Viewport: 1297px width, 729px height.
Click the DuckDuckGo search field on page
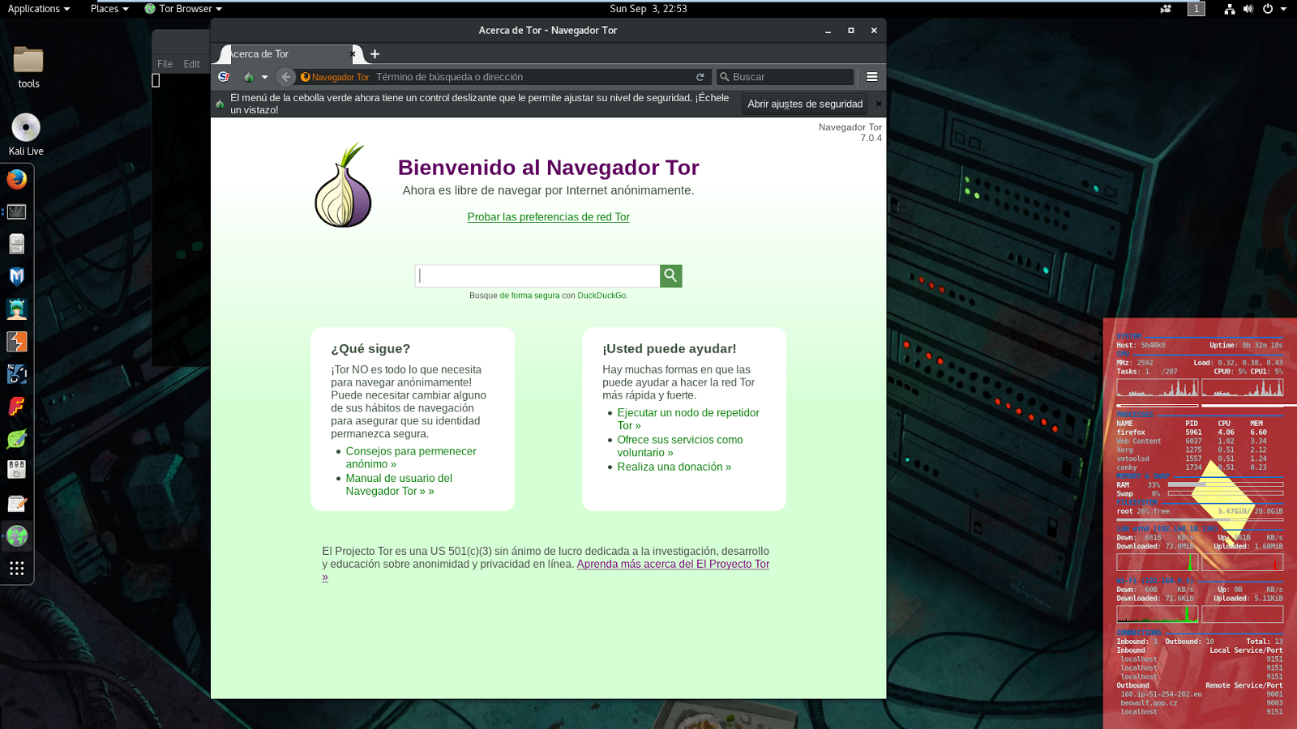coord(537,276)
